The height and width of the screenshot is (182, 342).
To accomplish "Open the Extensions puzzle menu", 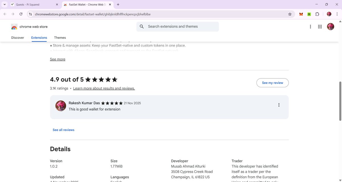I will click(x=317, y=14).
